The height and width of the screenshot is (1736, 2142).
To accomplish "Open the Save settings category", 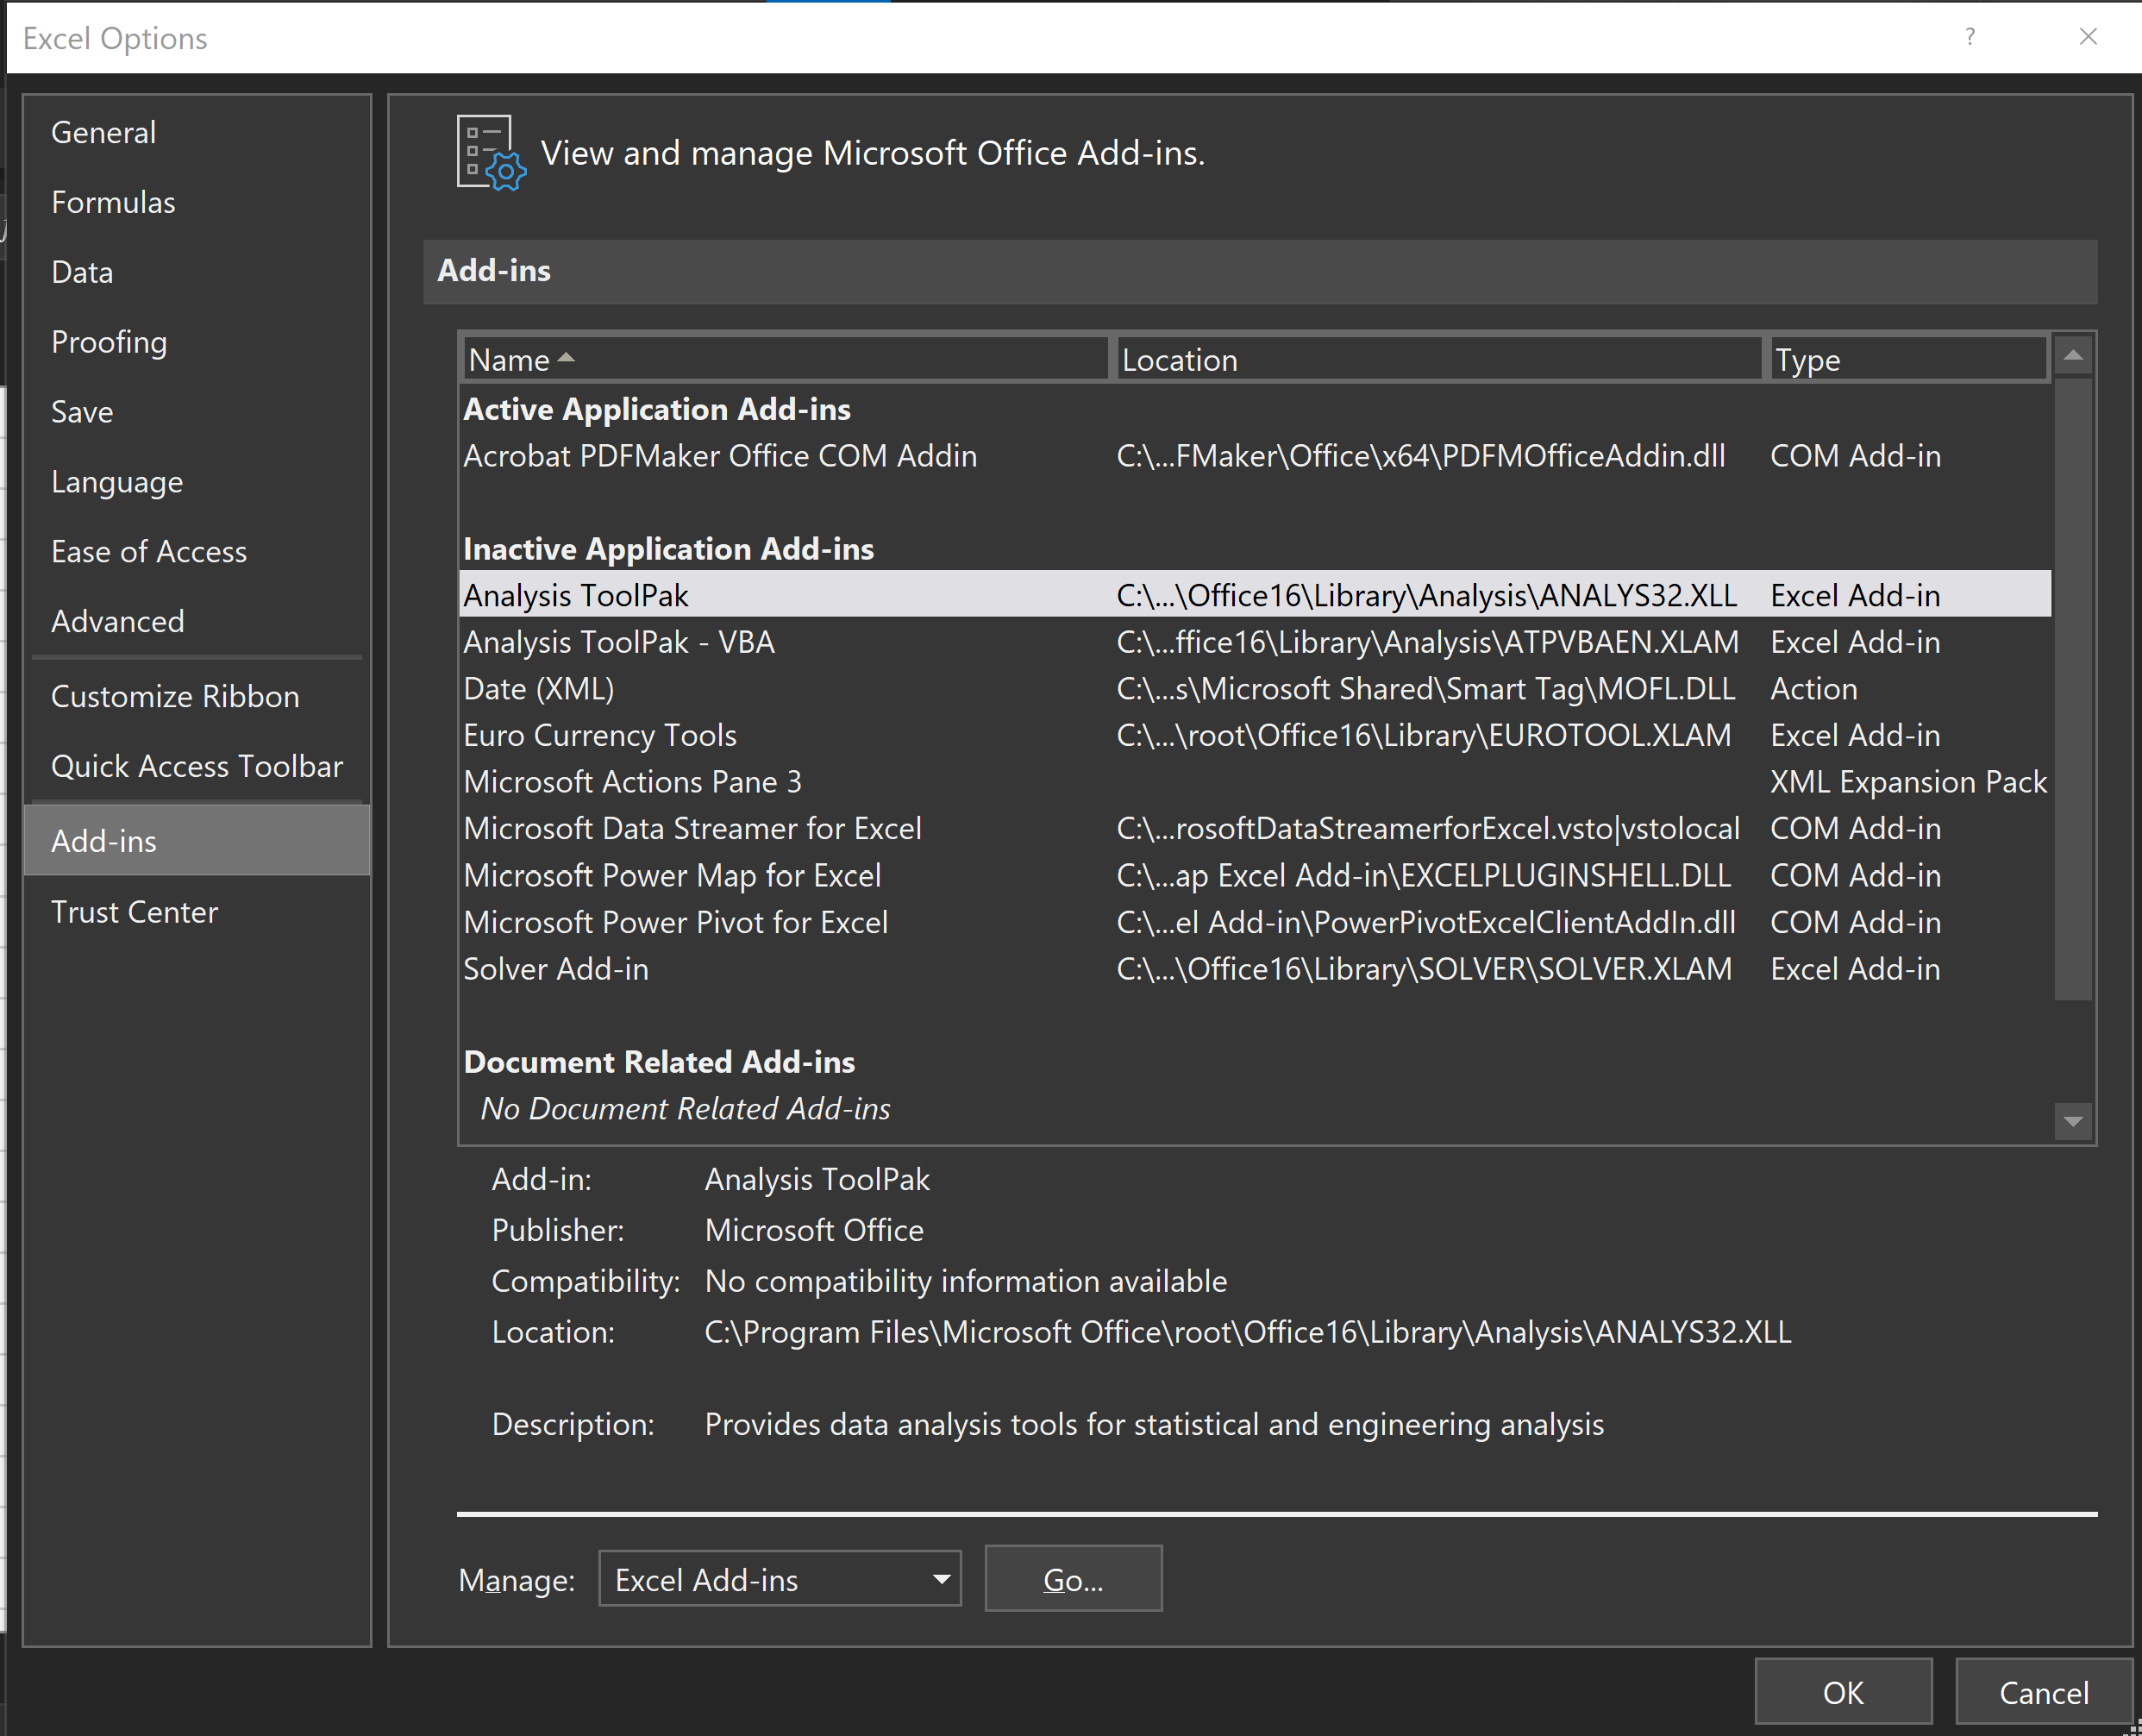I will 82,411.
